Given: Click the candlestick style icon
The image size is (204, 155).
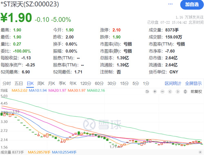Looking at the screenshot, I should tap(185, 92).
